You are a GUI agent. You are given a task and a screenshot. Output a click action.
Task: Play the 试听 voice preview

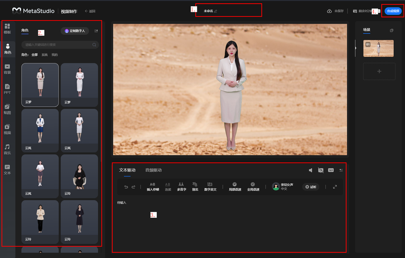pos(311,187)
